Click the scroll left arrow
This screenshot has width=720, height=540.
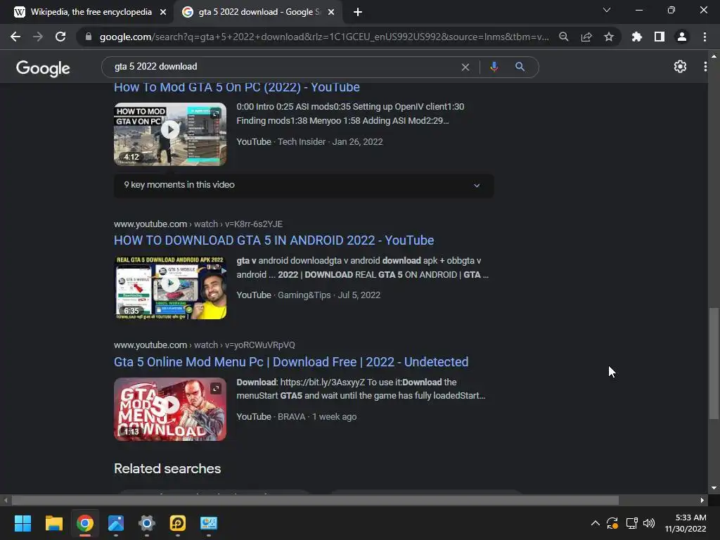point(6,500)
